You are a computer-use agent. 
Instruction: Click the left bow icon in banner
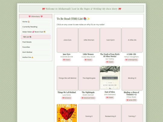43,9
